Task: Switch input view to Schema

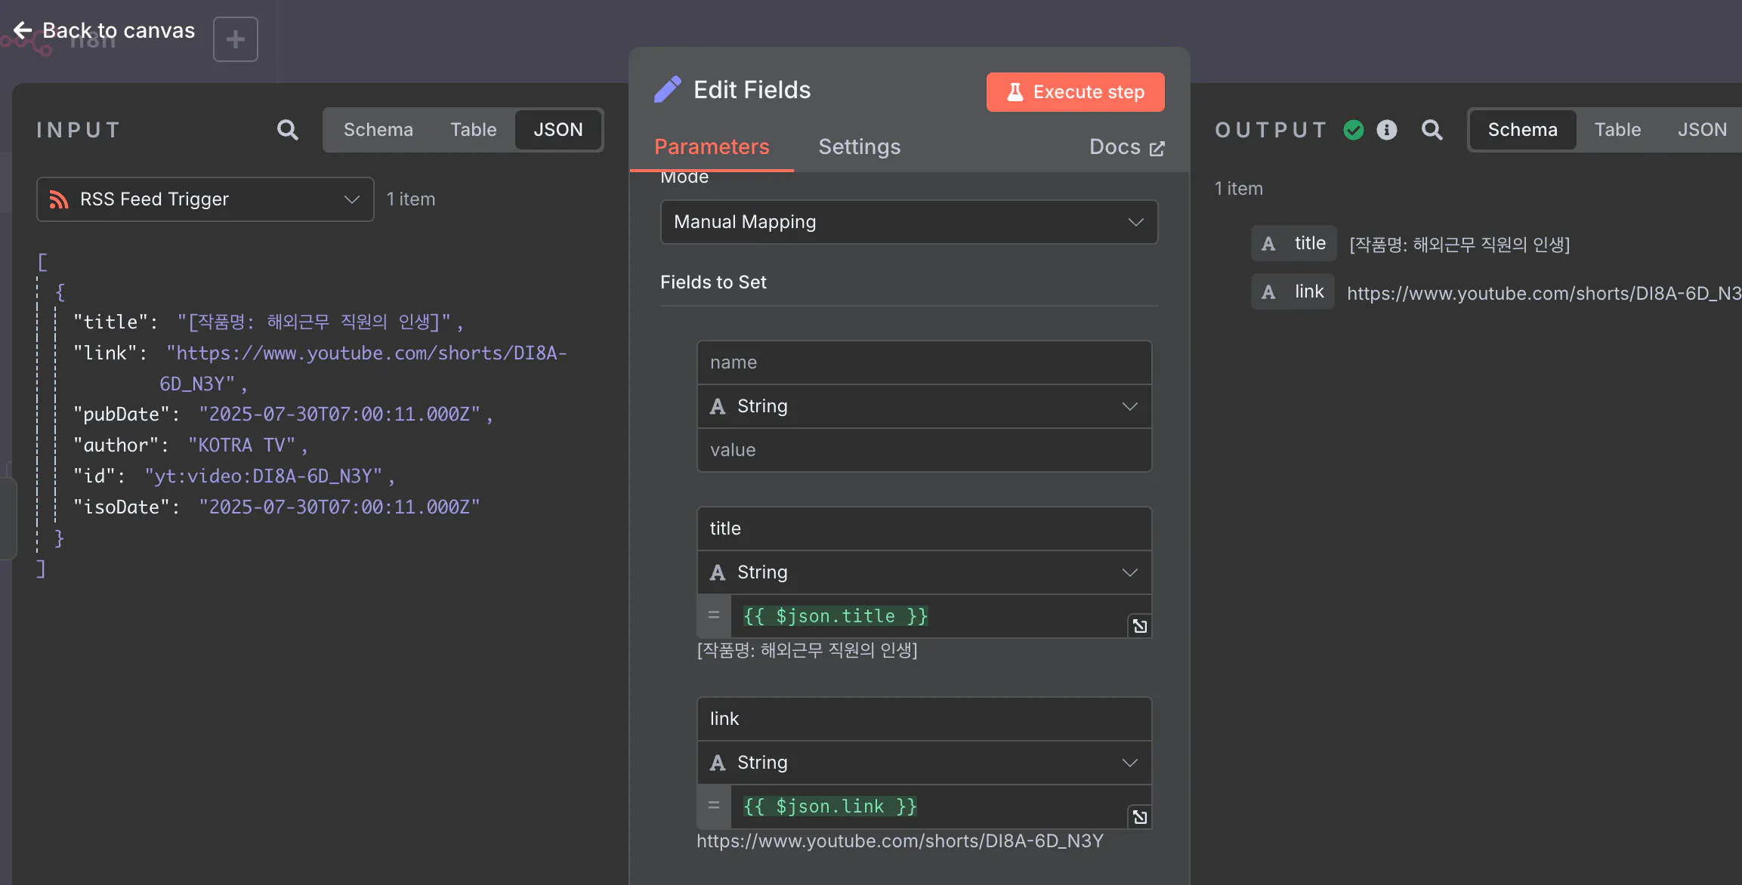Action: (x=378, y=130)
